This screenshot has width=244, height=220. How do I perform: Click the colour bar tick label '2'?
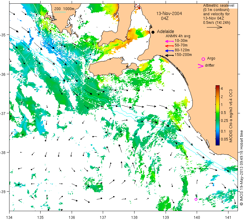[222, 97]
